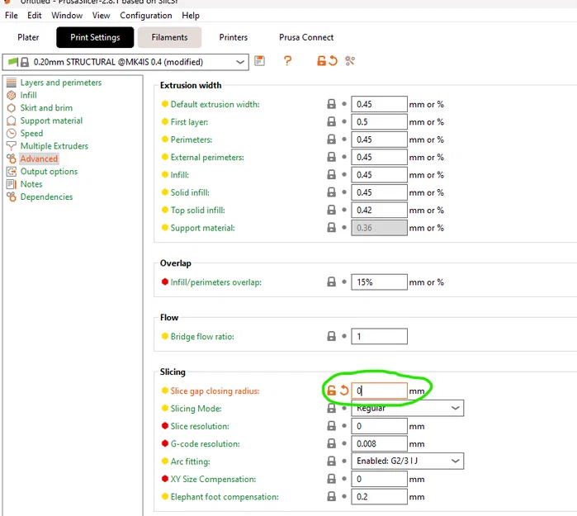
Task: Select Advanced in the settings tree
Action: [39, 159]
